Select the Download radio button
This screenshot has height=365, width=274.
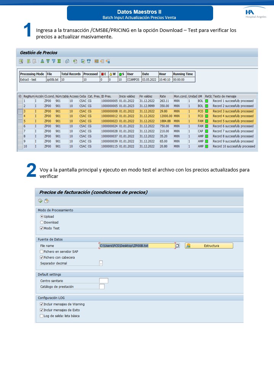pyautogui.click(x=42, y=222)
